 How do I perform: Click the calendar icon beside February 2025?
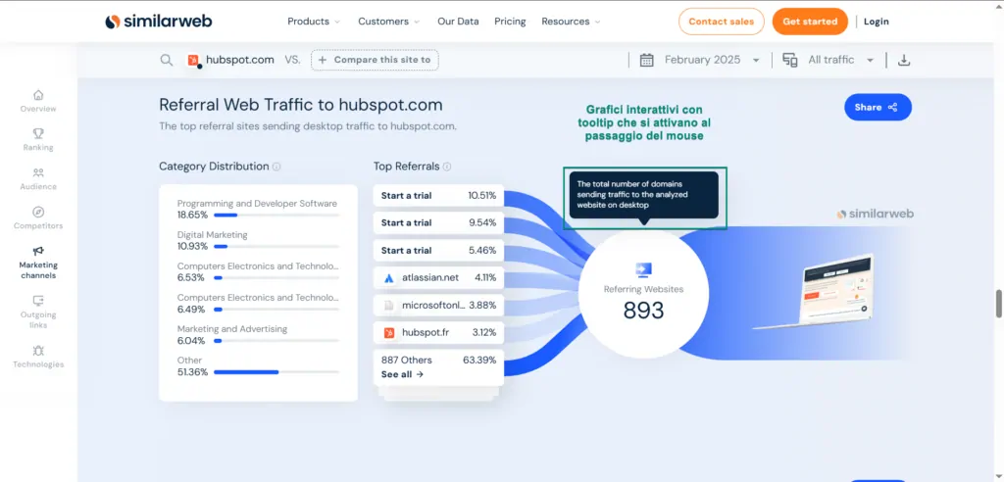pyautogui.click(x=647, y=60)
